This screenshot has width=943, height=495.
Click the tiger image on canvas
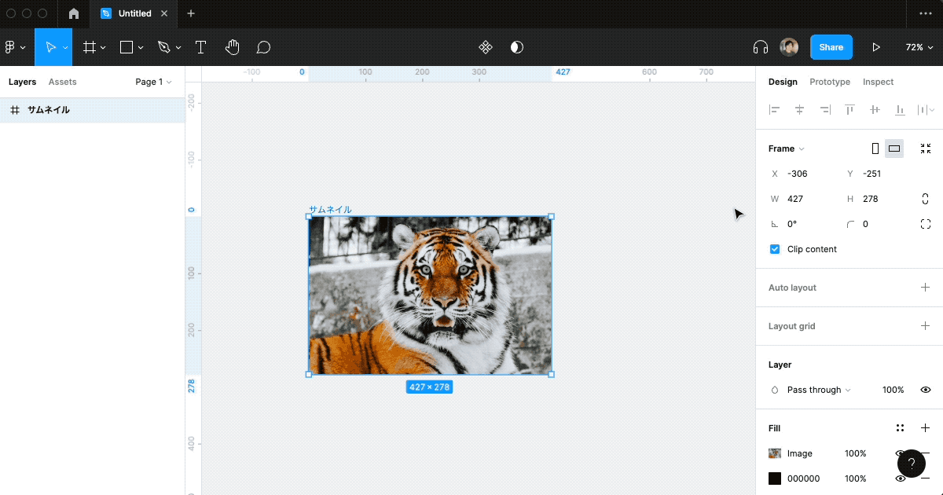pyautogui.click(x=430, y=295)
